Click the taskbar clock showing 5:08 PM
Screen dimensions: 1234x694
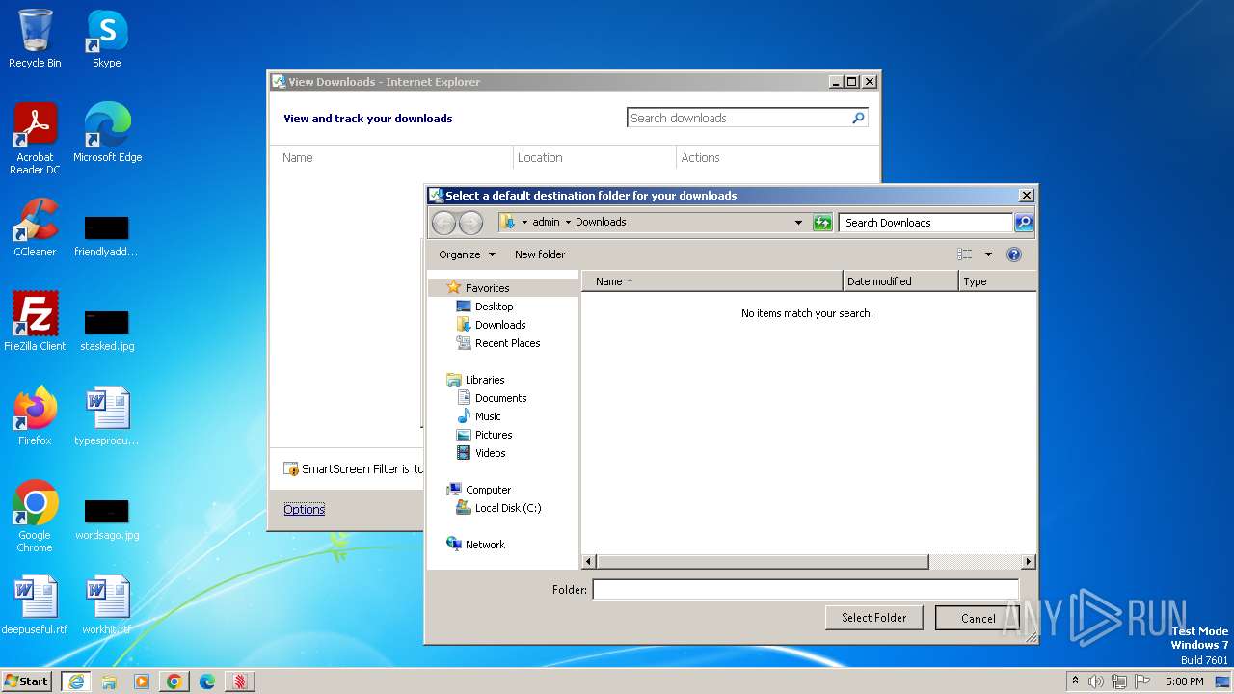point(1184,681)
